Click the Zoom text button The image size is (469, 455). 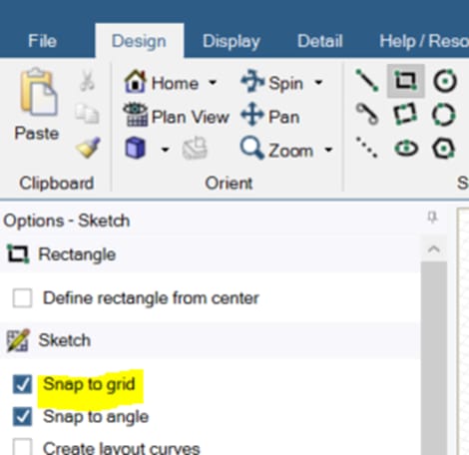[x=290, y=151]
